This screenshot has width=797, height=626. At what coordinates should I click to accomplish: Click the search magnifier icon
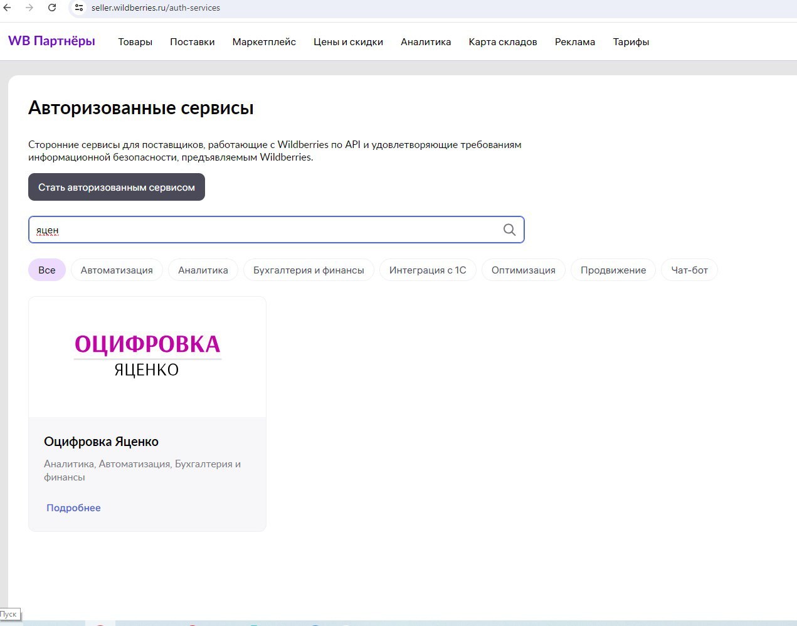coord(510,230)
